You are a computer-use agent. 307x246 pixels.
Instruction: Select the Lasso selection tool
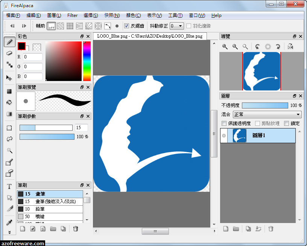(9, 139)
